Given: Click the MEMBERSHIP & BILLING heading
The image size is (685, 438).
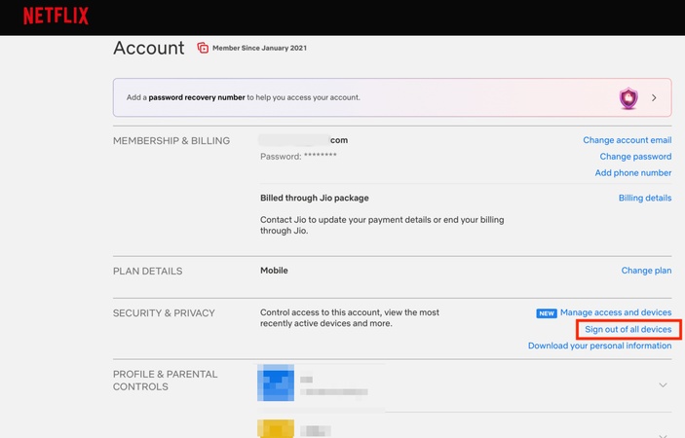Looking at the screenshot, I should pos(171,140).
